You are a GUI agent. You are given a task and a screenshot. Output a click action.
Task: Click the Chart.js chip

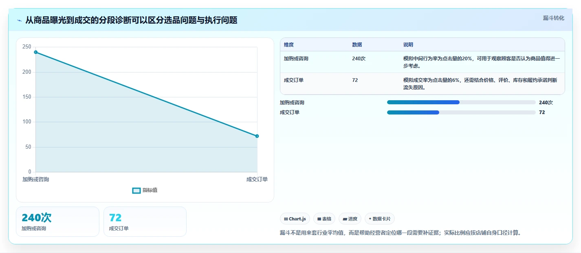[295, 219]
